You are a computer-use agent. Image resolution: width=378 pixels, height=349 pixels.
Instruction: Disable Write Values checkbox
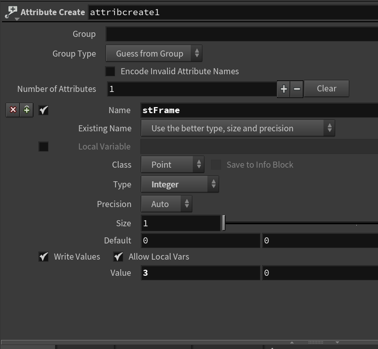coord(43,257)
